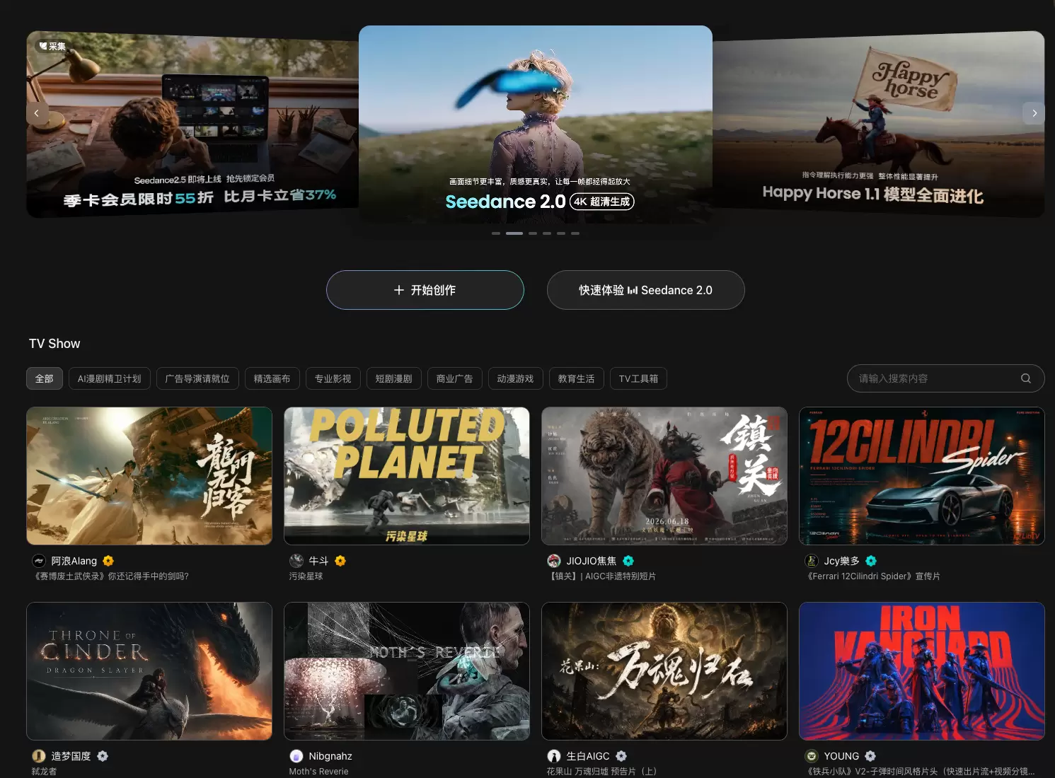The image size is (1055, 778).
Task: Go to the first carousel slide indicator
Action: [x=496, y=233]
